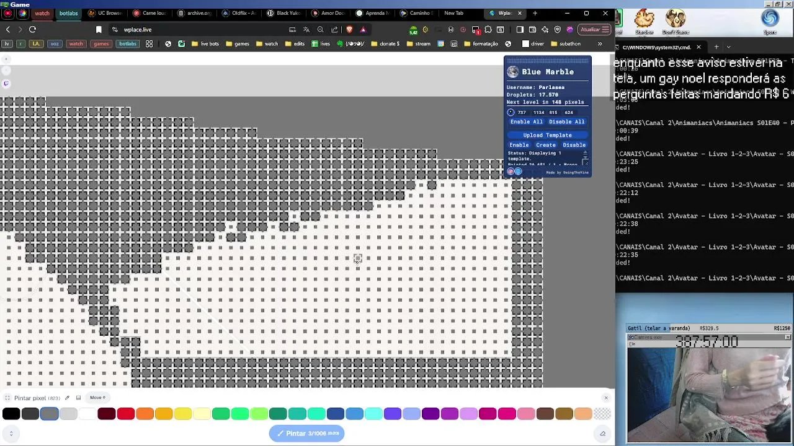
Task: Open the terminal new-tab dropdown arrow
Action: [x=728, y=47]
